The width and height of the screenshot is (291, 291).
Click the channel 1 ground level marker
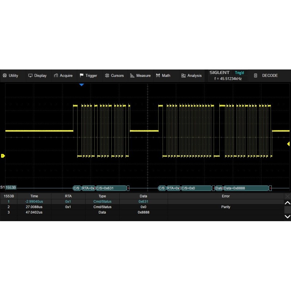point(3,156)
